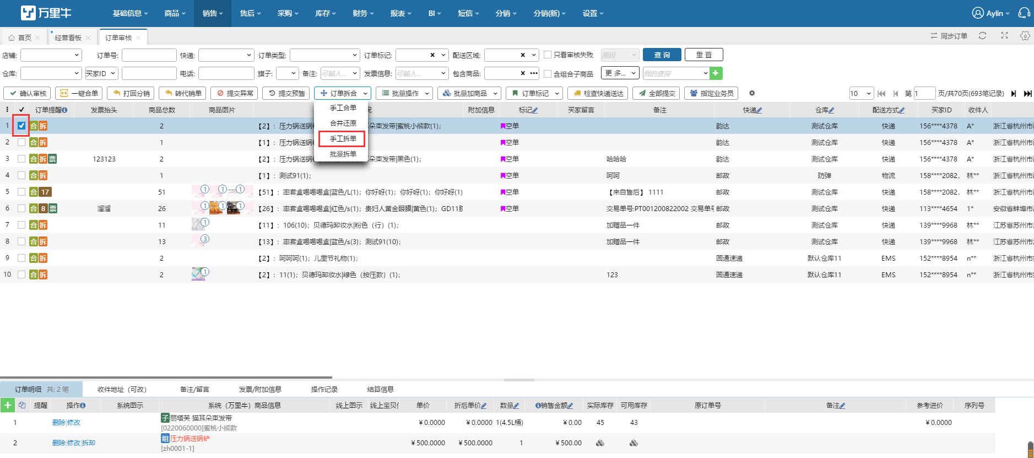Click the 票 badge on row 3
Viewport: 1034px width, 458px height.
[x=52, y=159]
